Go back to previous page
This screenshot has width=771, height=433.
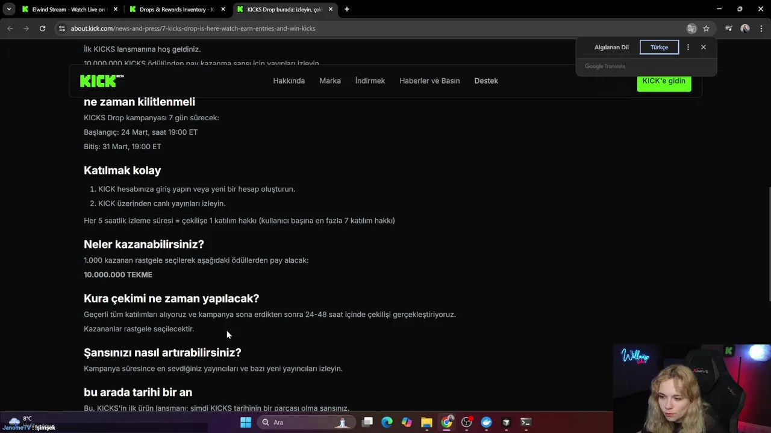pyautogui.click(x=10, y=28)
